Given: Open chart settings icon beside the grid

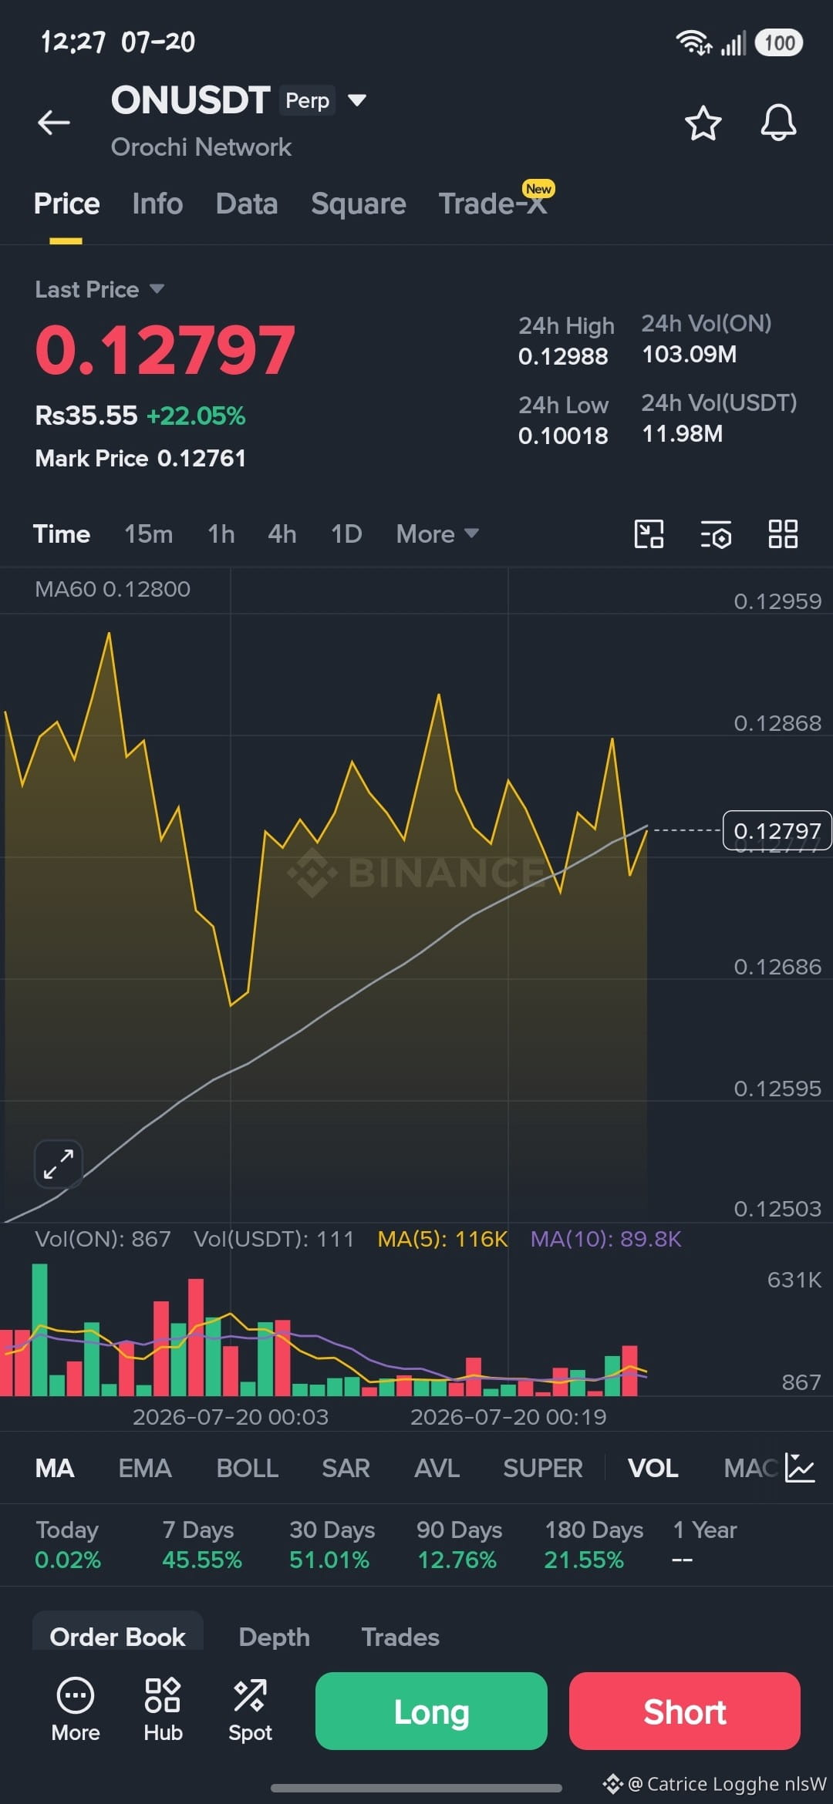Looking at the screenshot, I should [716, 534].
